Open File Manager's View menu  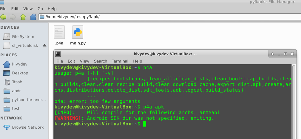pyautogui.click(x=28, y=9)
